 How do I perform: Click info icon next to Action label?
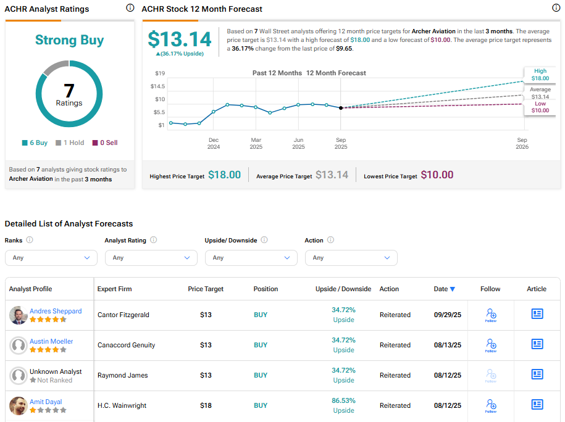point(330,240)
